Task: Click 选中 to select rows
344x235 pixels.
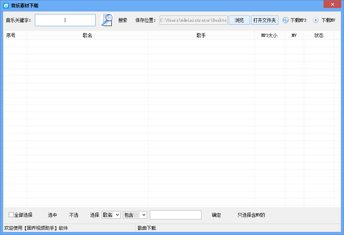Action: pyautogui.click(x=52, y=214)
